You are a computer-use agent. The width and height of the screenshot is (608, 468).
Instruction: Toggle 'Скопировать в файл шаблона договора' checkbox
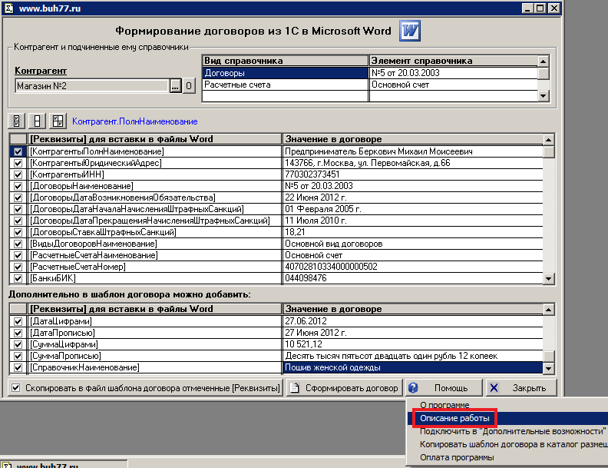pos(16,388)
